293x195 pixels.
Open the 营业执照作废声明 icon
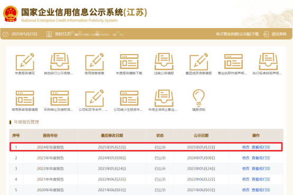tap(233, 61)
